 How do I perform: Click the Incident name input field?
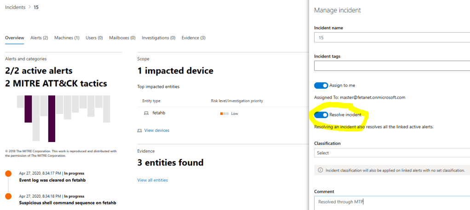[x=392, y=38]
